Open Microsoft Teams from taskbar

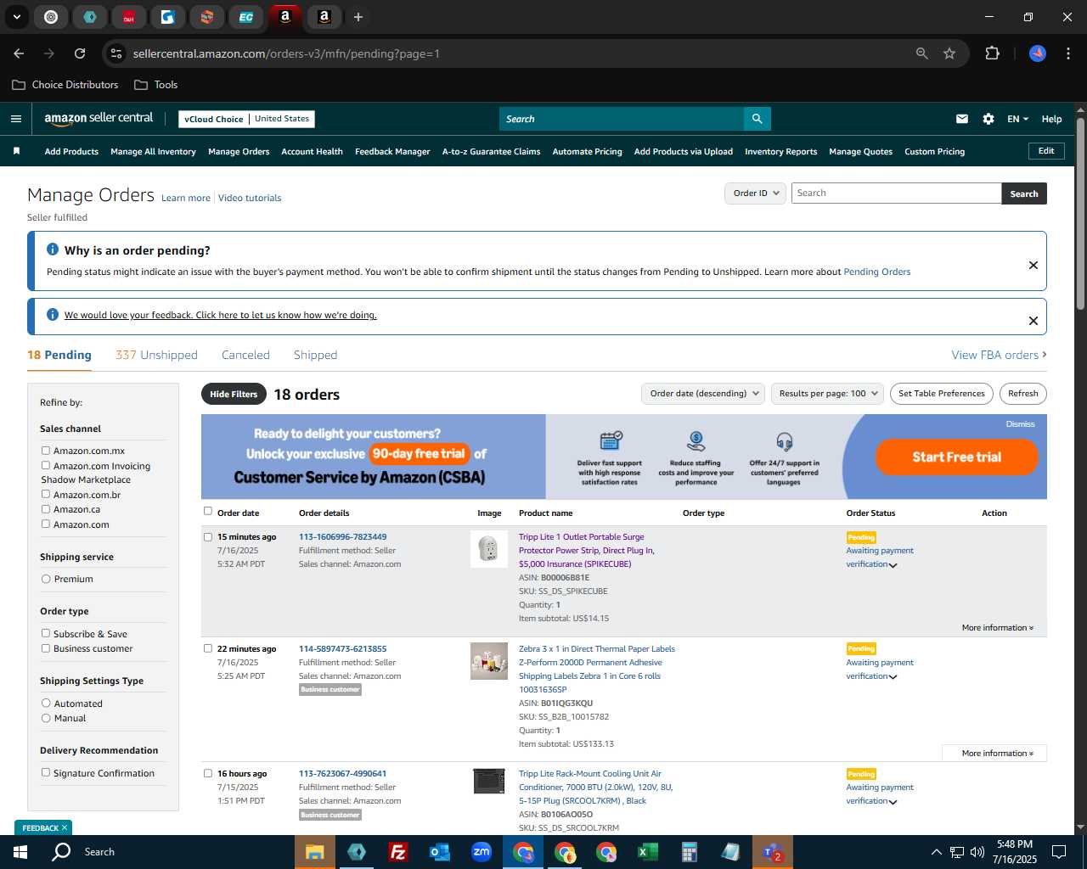click(x=773, y=852)
